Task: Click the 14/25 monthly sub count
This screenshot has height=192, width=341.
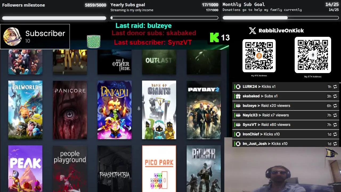Action: (332, 5)
